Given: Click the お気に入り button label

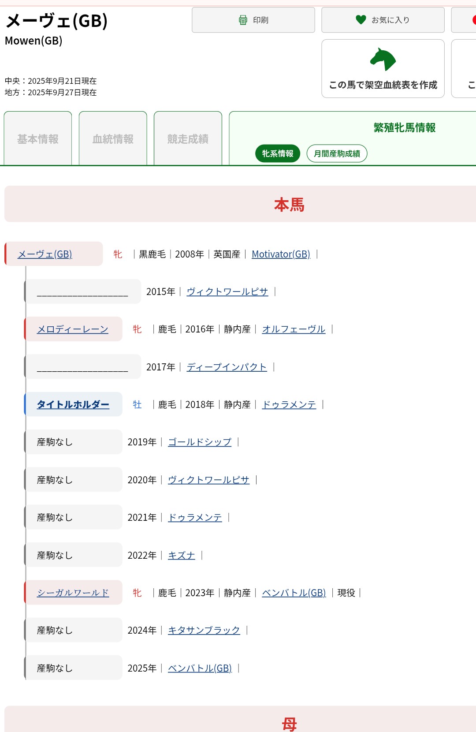Looking at the screenshot, I should (x=390, y=20).
